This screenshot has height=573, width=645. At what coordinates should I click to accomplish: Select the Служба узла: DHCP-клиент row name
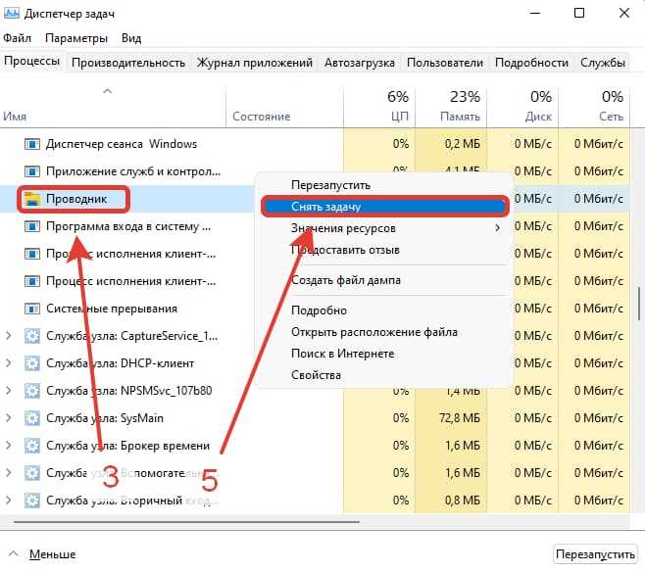pyautogui.click(x=121, y=363)
